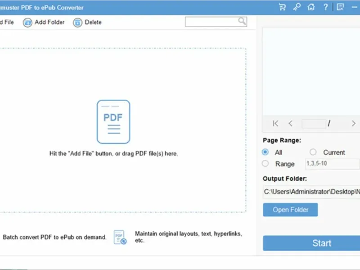Image resolution: width=360 pixels, height=270 pixels.
Task: Open the feedback notes icon in title bar
Action: coord(340,7)
